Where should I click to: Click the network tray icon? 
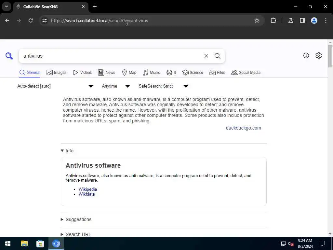283,243
